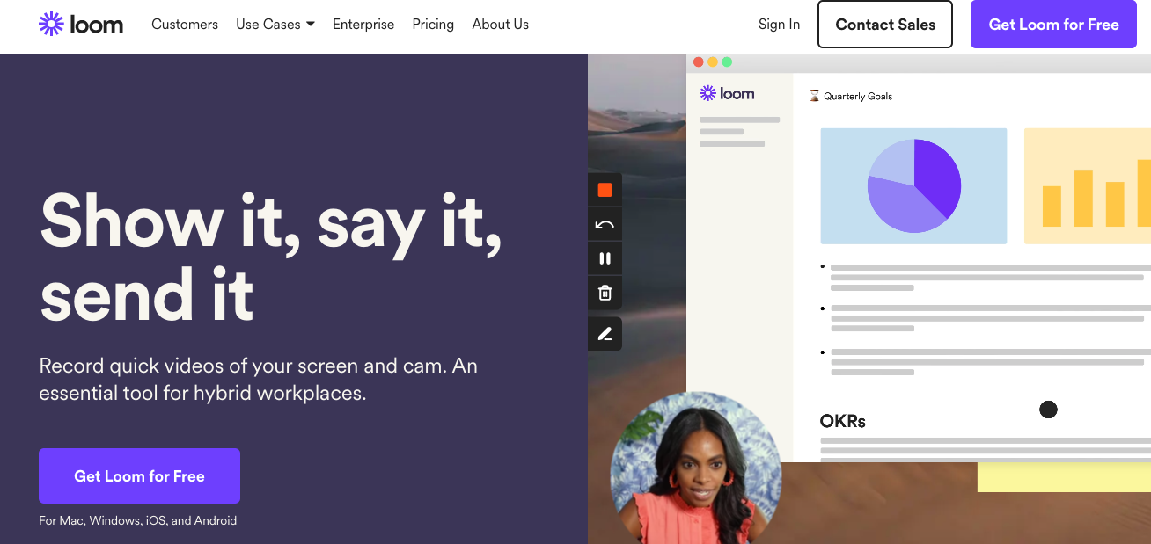1151x544 pixels.
Task: Click the hero Get Loom for Free button
Action: (139, 475)
